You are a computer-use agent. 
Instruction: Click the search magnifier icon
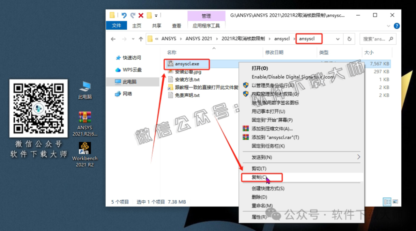(x=391, y=39)
